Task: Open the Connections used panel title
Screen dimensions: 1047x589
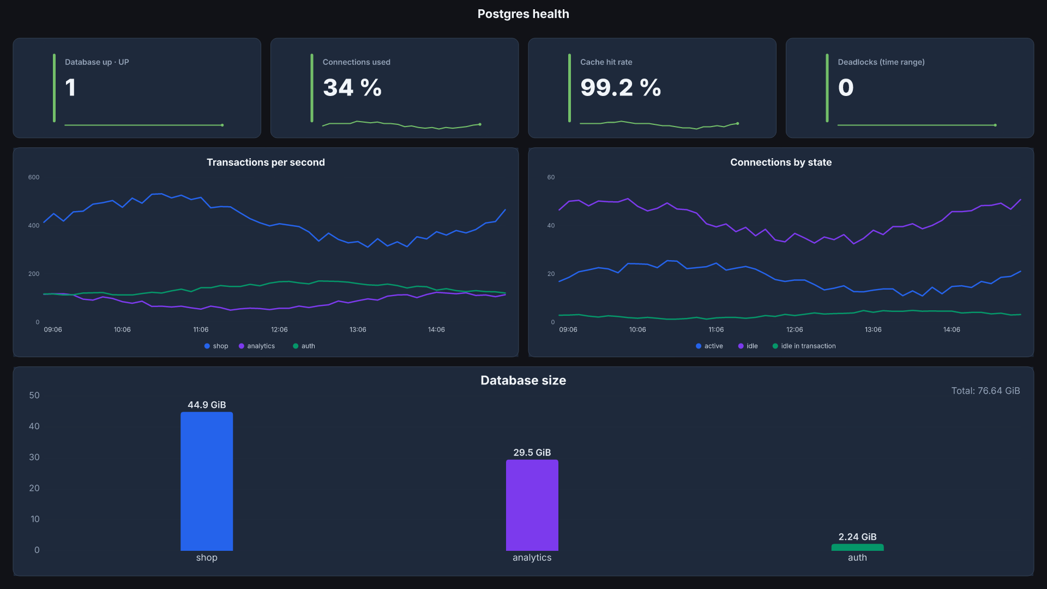Action: [357, 62]
